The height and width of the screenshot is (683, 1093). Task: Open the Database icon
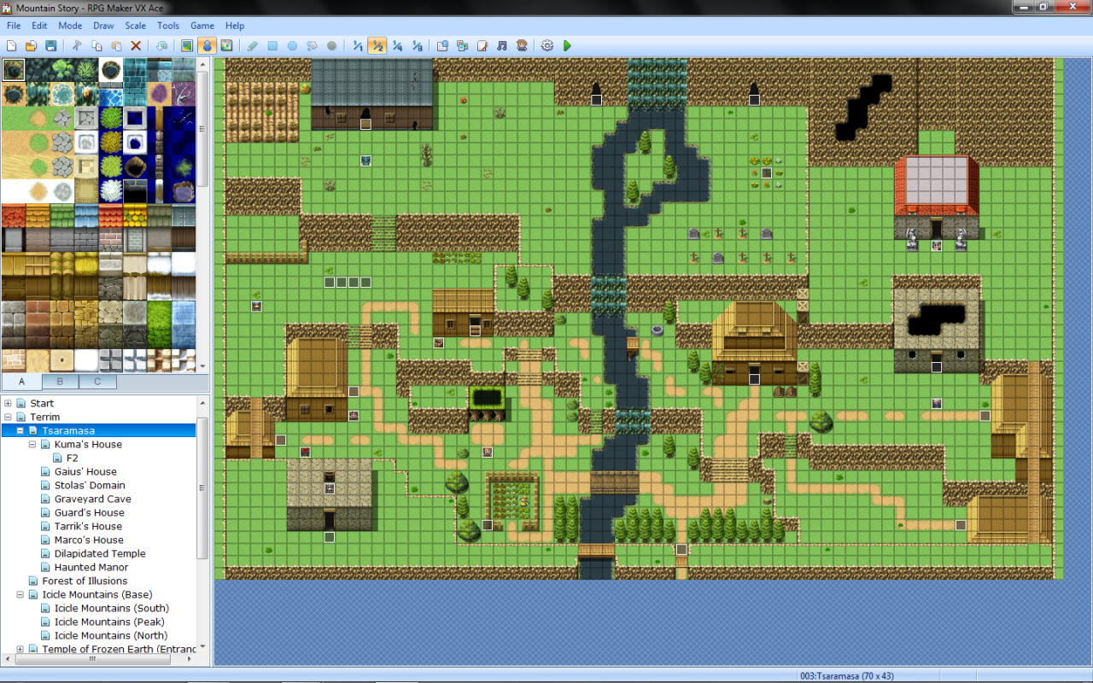coord(442,45)
